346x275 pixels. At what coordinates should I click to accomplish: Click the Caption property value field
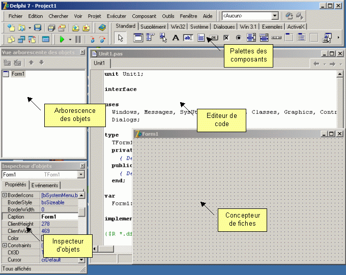[x=60, y=217]
